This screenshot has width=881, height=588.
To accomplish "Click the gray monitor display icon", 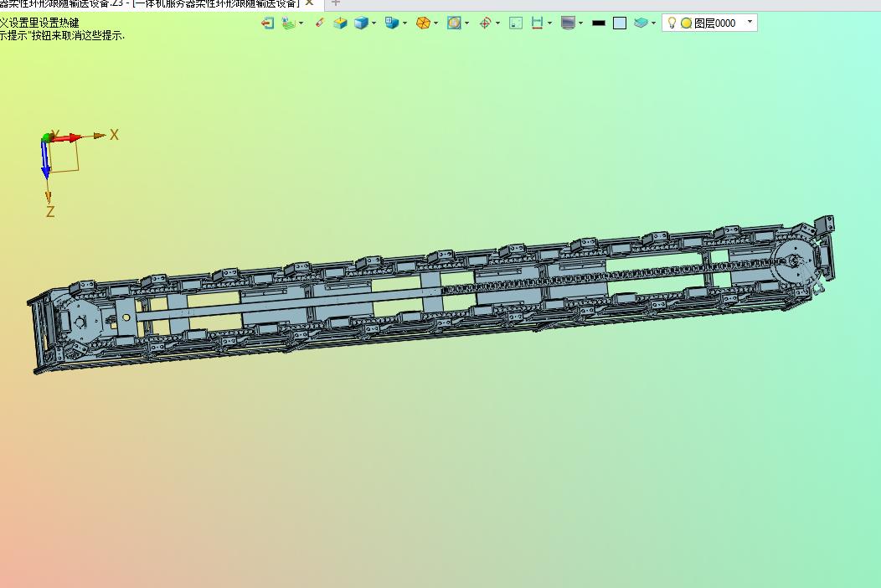I will click(568, 23).
